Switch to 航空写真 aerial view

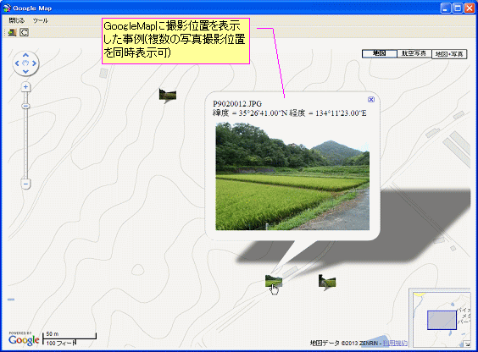pyautogui.click(x=414, y=53)
